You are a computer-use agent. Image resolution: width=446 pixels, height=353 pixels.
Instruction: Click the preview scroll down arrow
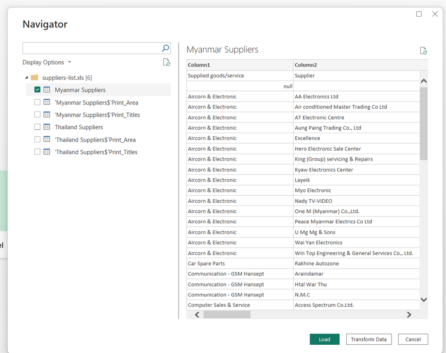point(423,299)
